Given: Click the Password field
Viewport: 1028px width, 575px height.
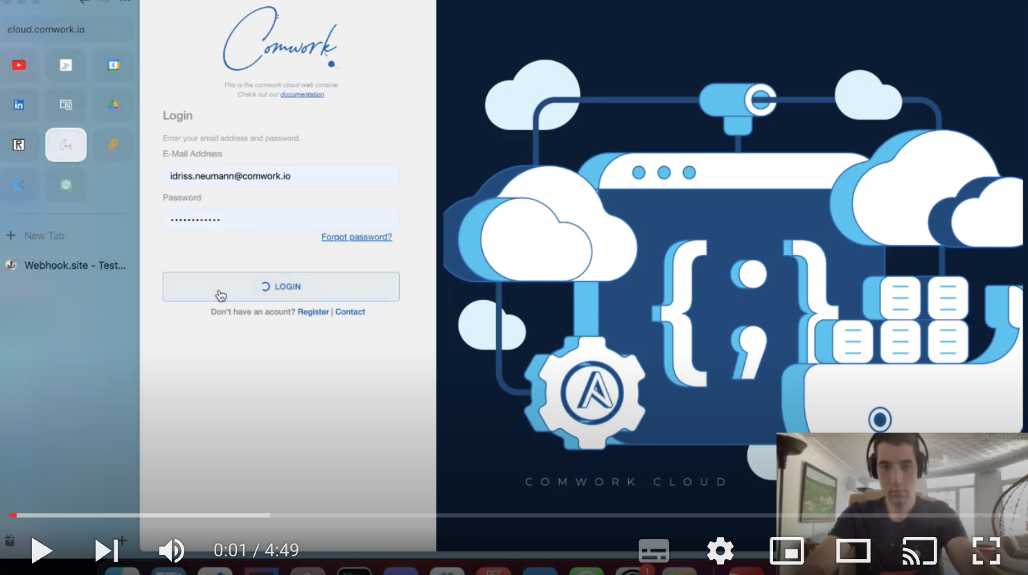Looking at the screenshot, I should tap(281, 220).
